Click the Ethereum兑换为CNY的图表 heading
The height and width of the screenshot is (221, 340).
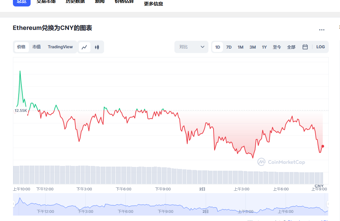coord(52,28)
